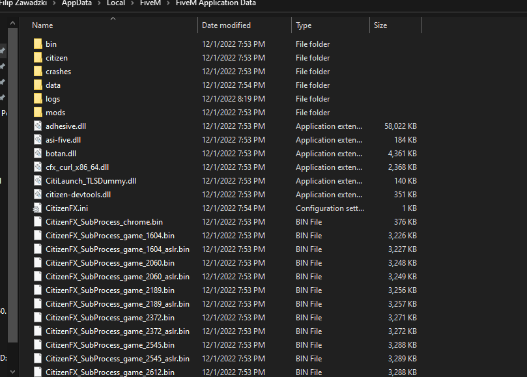Click cfx_curl_x86_64.dll file icon
This screenshot has height=377, width=527.
pyautogui.click(x=38, y=167)
